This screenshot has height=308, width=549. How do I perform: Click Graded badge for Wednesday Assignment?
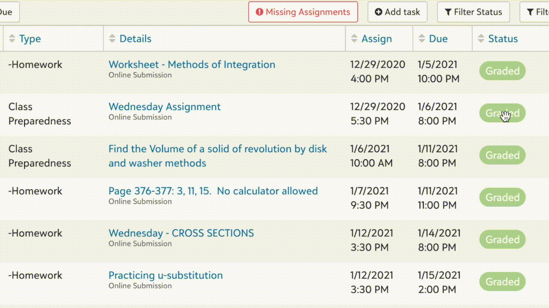coord(502,113)
